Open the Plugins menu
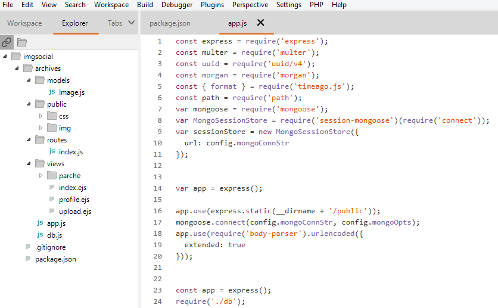This screenshot has height=308, width=498. click(212, 5)
